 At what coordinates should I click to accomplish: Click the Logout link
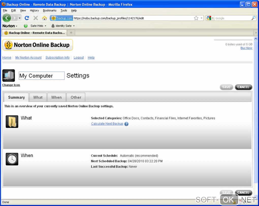click(x=79, y=57)
